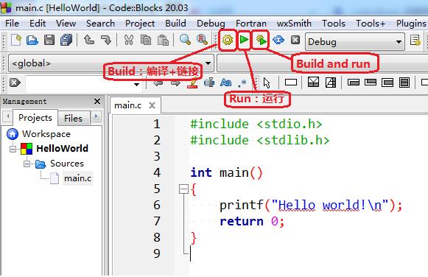
Task: Click the Save all files icon
Action: pyautogui.click(x=66, y=40)
